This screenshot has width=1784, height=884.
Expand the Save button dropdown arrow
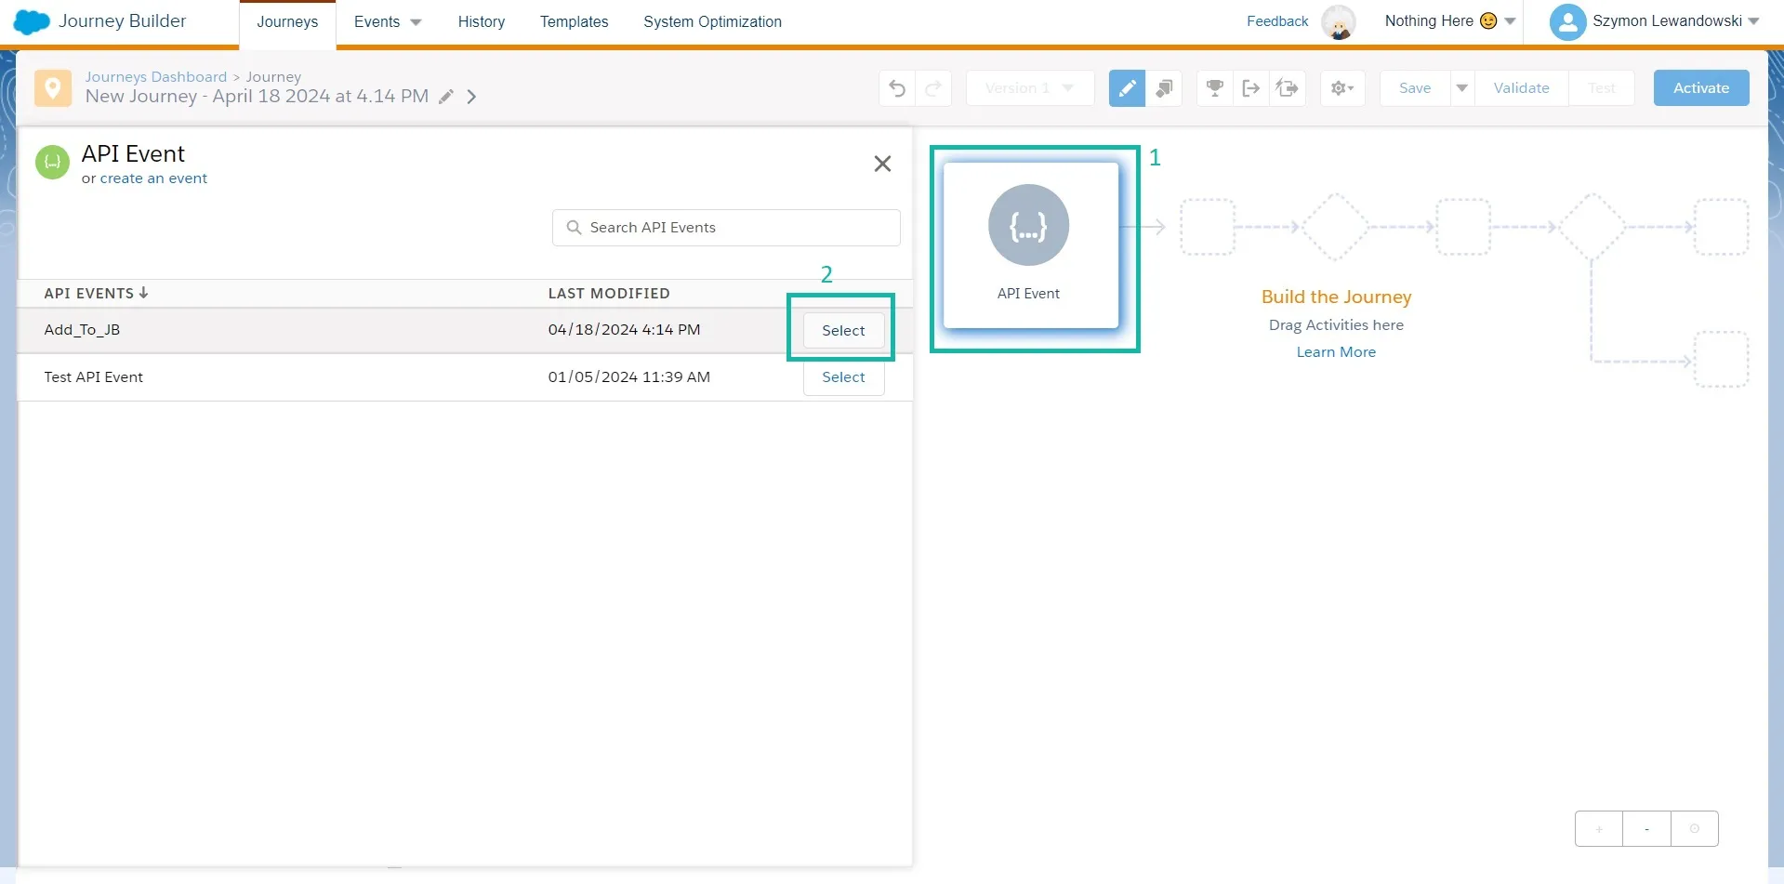point(1461,87)
